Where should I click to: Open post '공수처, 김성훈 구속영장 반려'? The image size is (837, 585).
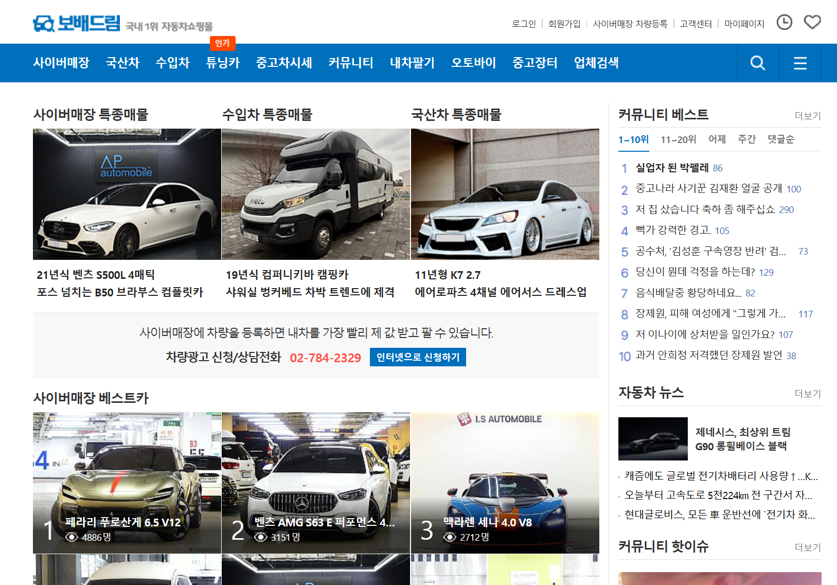[x=710, y=251]
